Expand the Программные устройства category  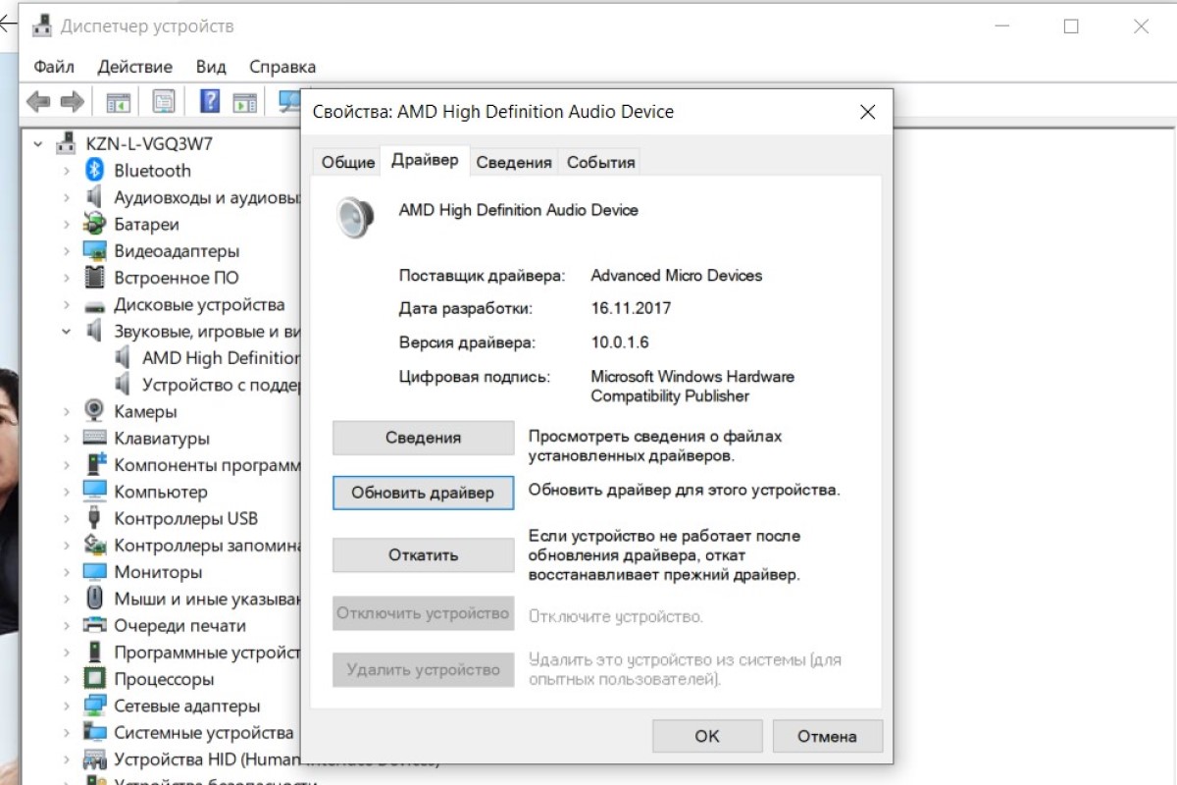(67, 653)
